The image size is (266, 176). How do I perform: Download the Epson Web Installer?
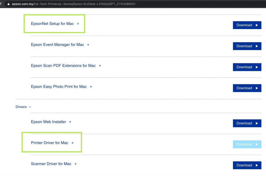click(247, 123)
